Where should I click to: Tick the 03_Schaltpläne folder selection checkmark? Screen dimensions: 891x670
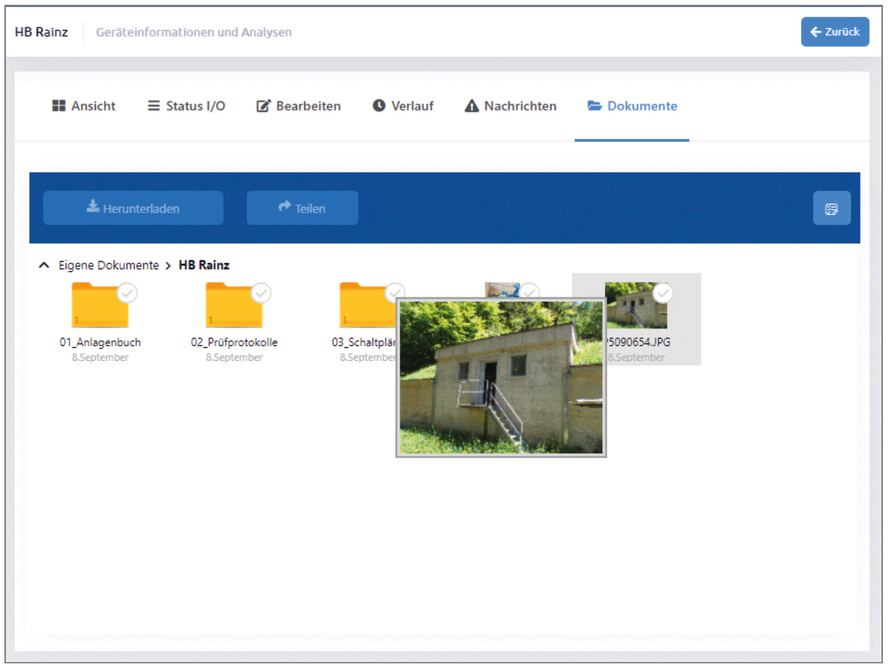point(395,294)
